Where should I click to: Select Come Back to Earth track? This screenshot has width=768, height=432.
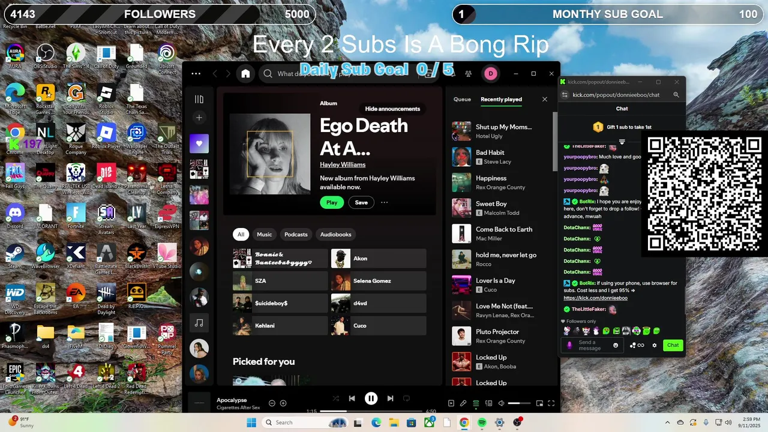click(x=501, y=234)
